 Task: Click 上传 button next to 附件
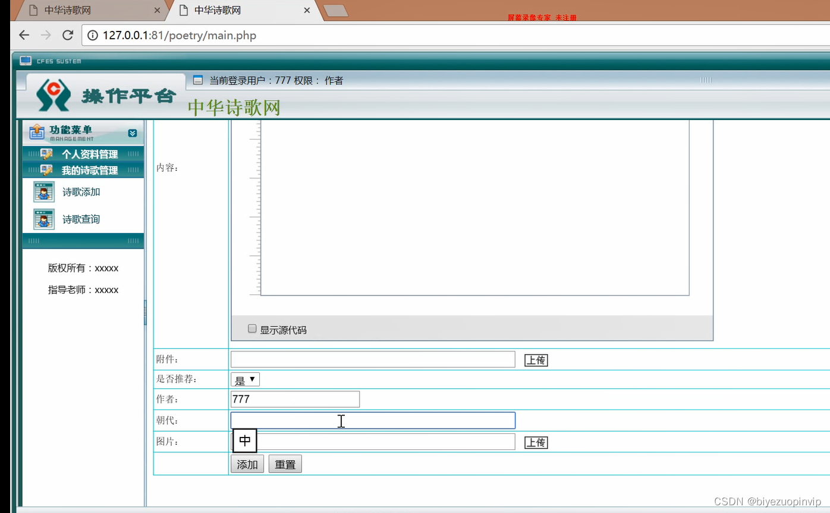536,360
